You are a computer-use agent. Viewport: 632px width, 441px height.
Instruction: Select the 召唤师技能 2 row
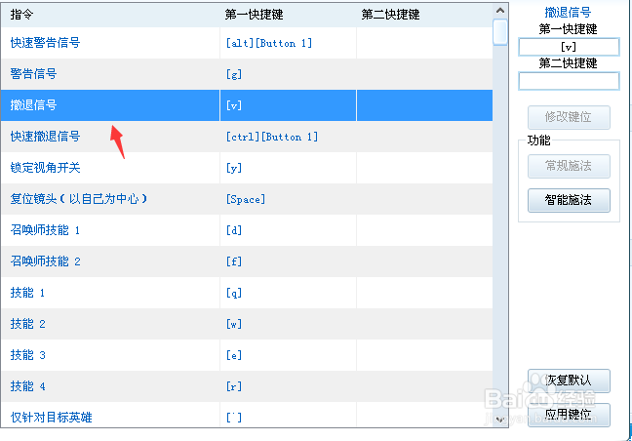click(x=247, y=261)
